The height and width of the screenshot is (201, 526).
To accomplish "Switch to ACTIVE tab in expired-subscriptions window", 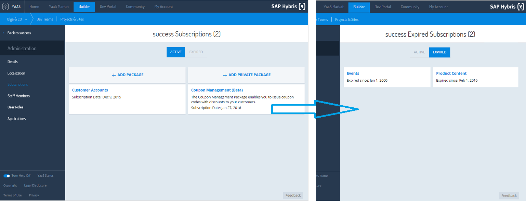I will (x=419, y=52).
